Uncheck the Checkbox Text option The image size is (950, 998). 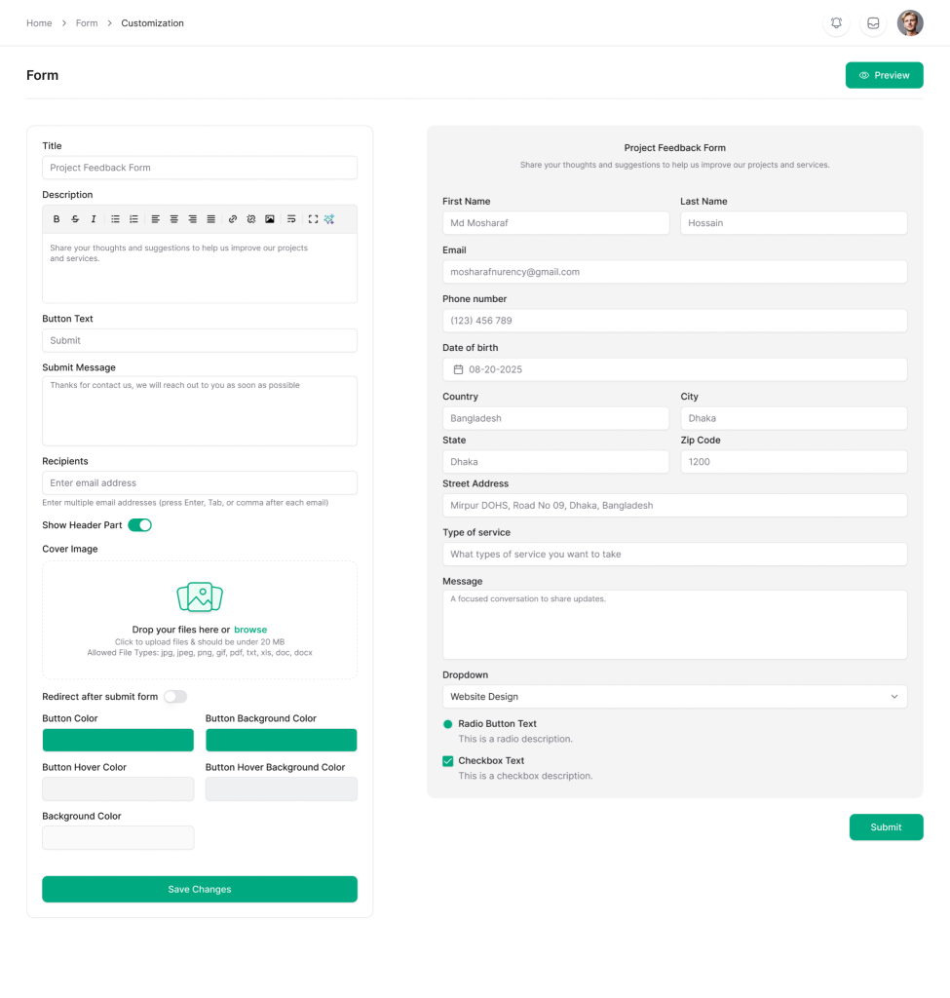coord(448,761)
